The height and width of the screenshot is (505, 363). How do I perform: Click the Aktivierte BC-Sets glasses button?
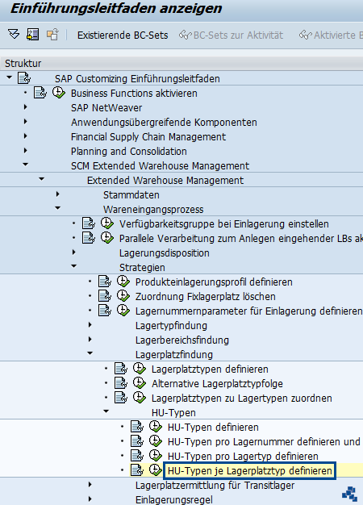click(x=331, y=35)
